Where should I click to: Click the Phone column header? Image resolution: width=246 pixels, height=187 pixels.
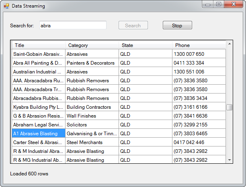coord(199,45)
